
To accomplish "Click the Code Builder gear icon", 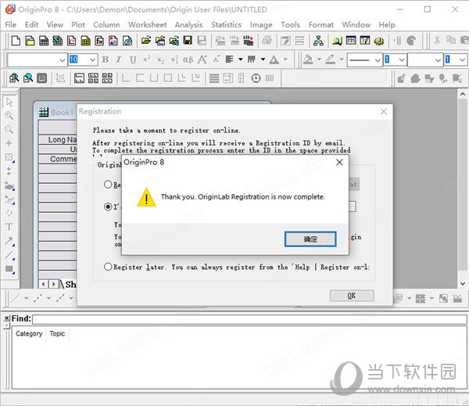I will (x=379, y=41).
